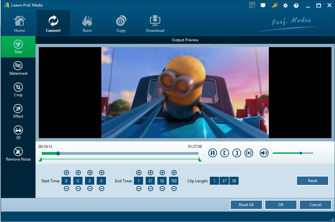This screenshot has height=222, width=335.
Task: Open the Watermark editing panel
Action: 18,68
